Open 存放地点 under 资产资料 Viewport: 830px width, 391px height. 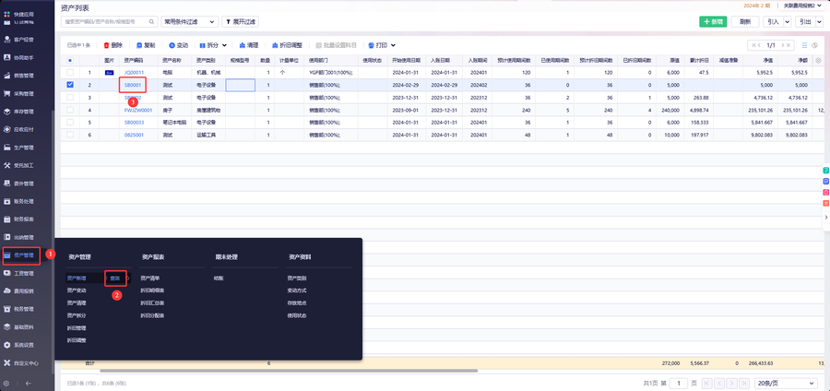pos(297,303)
